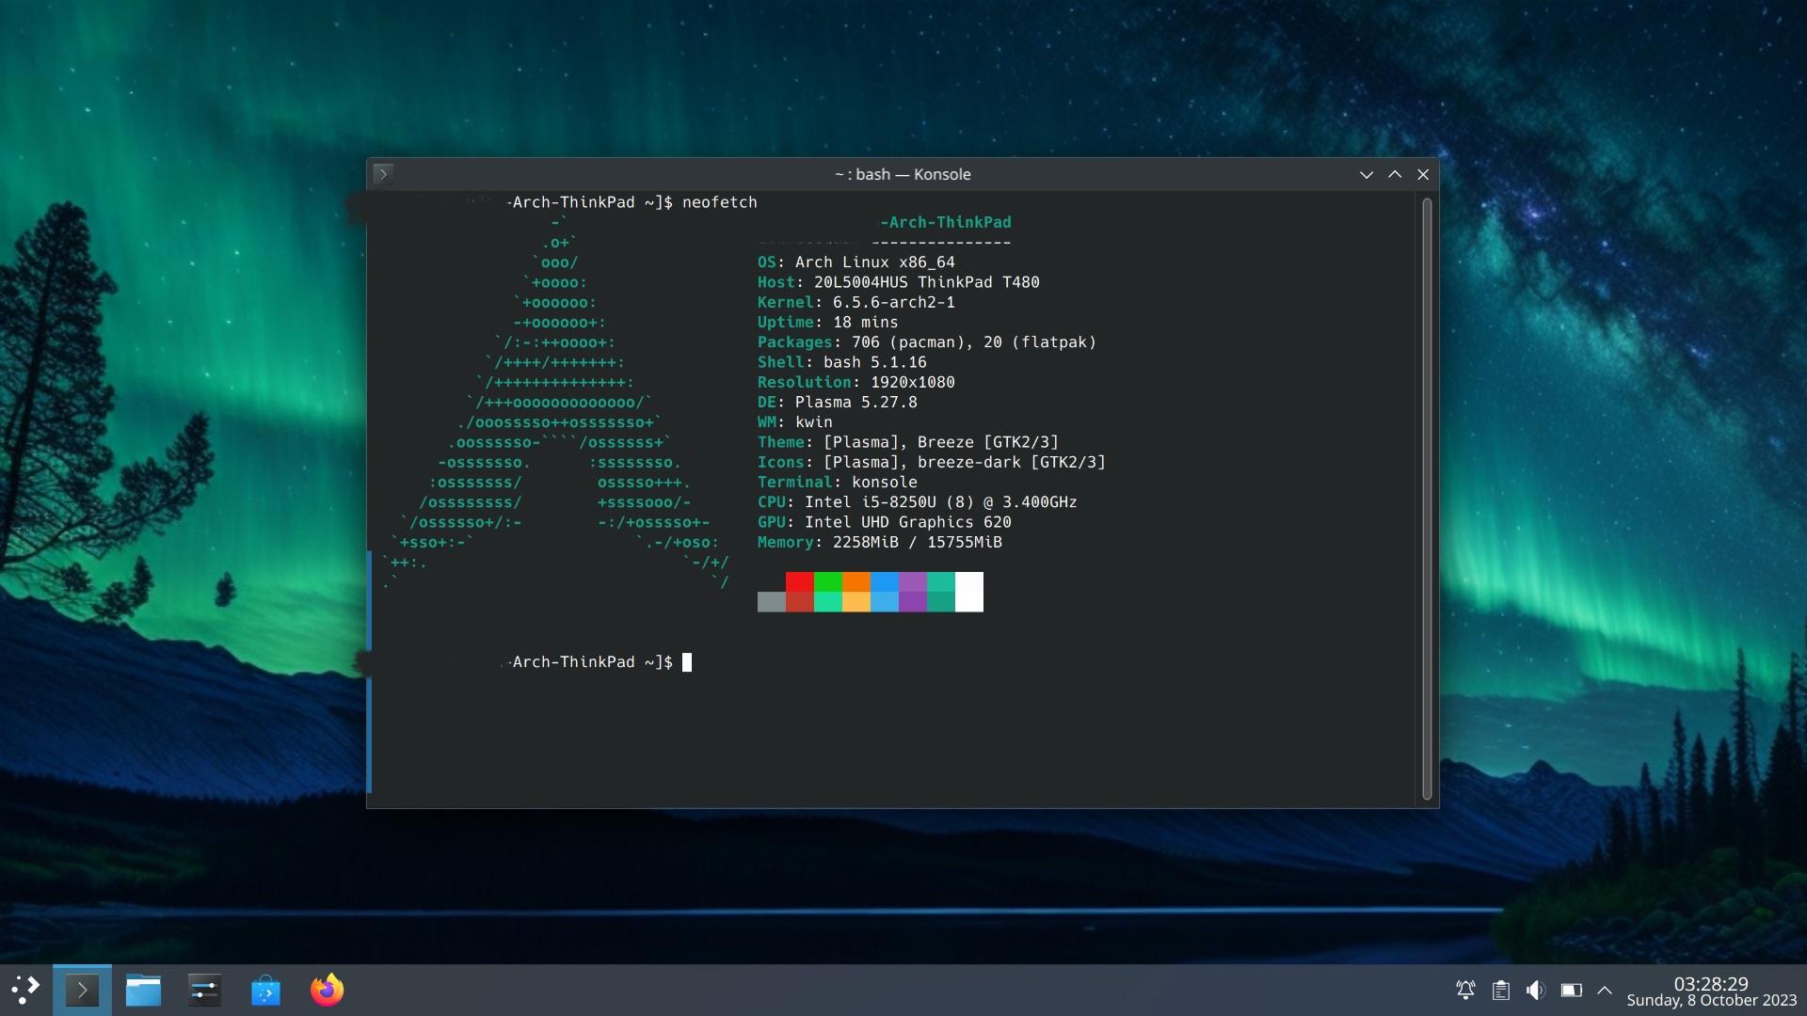Expand Konsole using the maximize chevron
The height and width of the screenshot is (1016, 1807).
coord(1394,174)
